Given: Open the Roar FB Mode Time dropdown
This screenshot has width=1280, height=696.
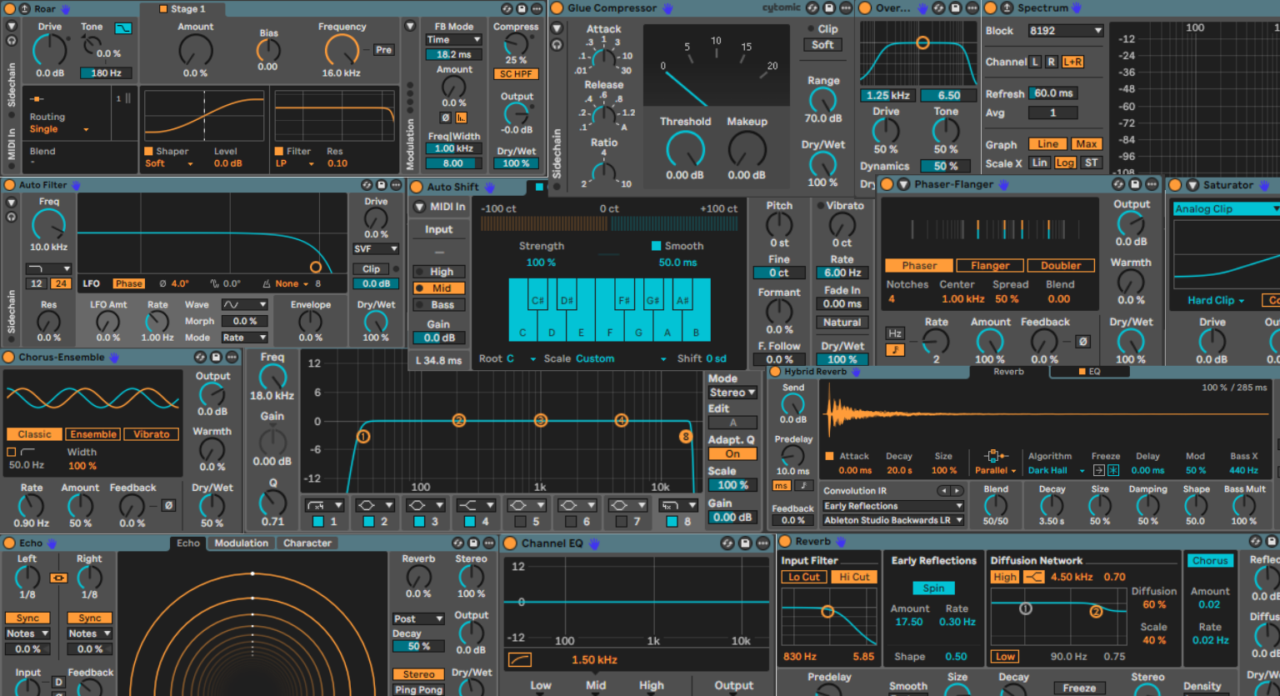Looking at the screenshot, I should tap(453, 39).
